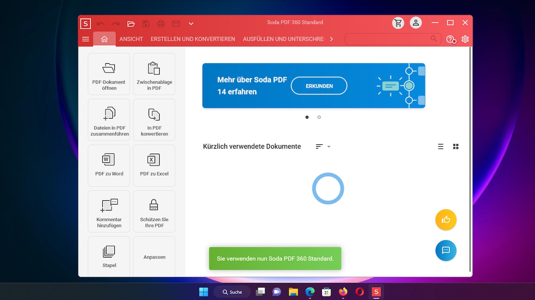
Task: Print the document with printer icon
Action: [161, 24]
